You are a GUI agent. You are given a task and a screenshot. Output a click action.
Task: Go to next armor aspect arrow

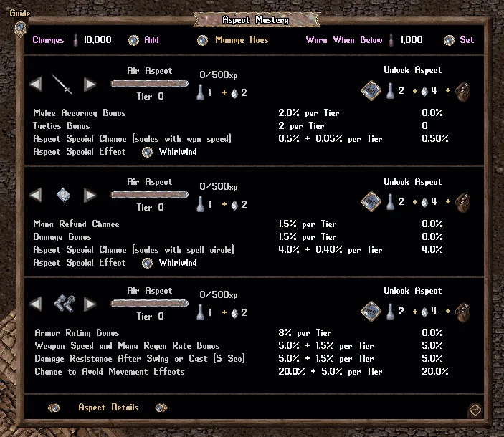click(90, 304)
